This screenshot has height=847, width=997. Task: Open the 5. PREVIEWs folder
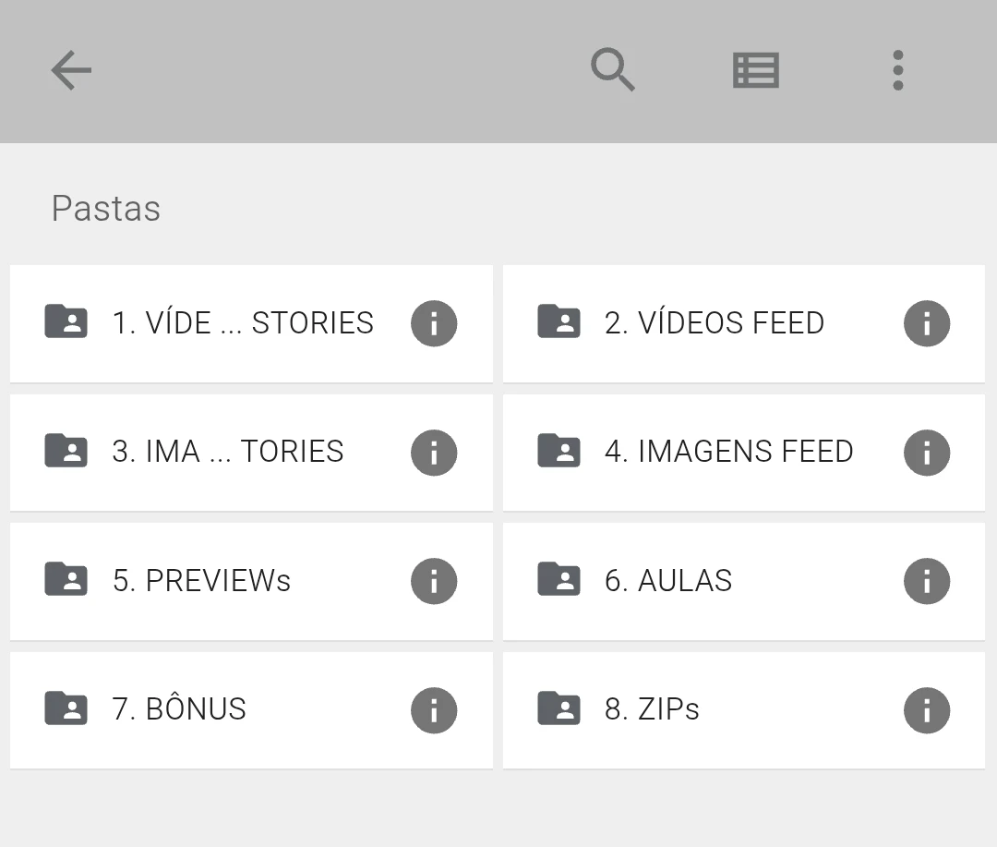pyautogui.click(x=201, y=581)
